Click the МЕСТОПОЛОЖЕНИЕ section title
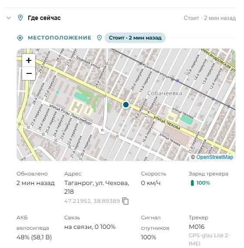Viewport: 244px width, 248px height. (x=59, y=38)
